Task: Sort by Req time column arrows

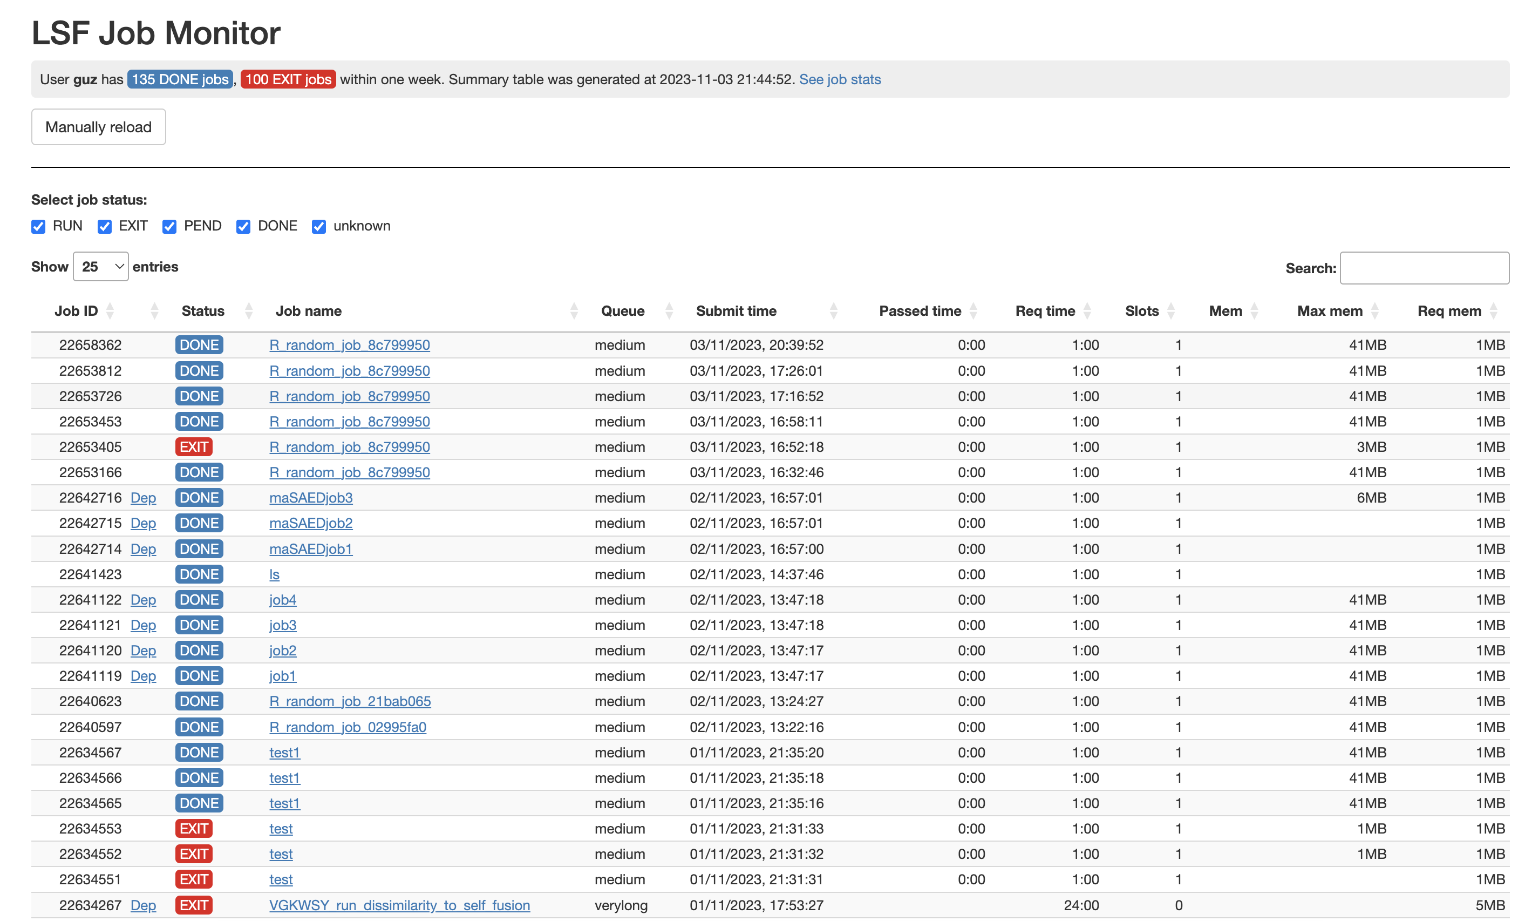Action: (1087, 311)
